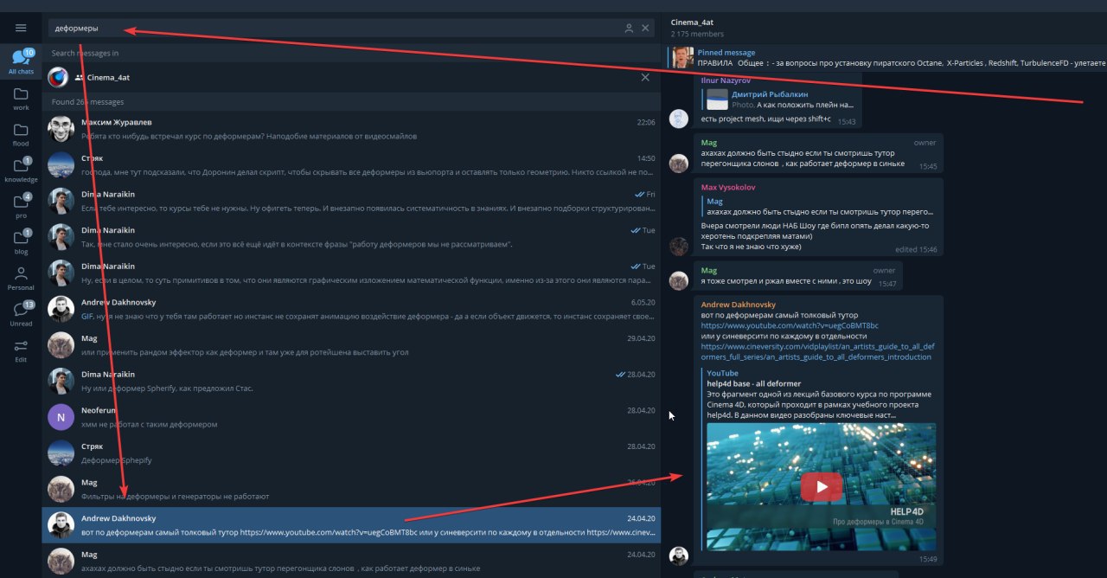Click the Mag message 'ахахах должно быть стыдно' in the chat
This screenshot has width=1107, height=578.
coord(818,152)
